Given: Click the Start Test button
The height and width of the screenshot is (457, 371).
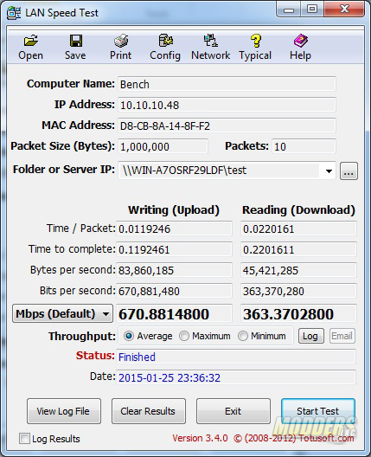Looking at the screenshot, I should click(318, 411).
